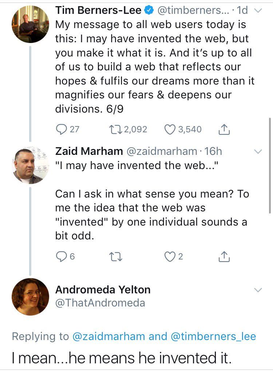Open Zaid Marham's profile picture

30,165
